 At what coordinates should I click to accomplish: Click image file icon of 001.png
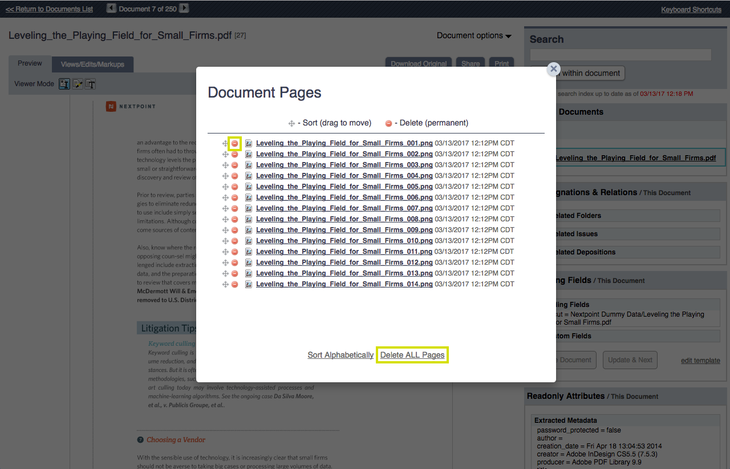click(249, 143)
